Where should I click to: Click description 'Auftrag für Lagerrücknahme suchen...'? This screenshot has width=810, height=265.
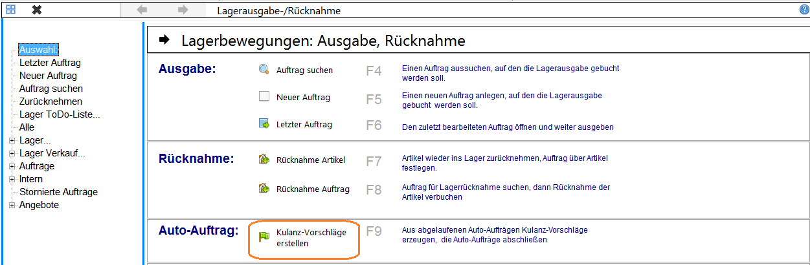tap(506, 192)
